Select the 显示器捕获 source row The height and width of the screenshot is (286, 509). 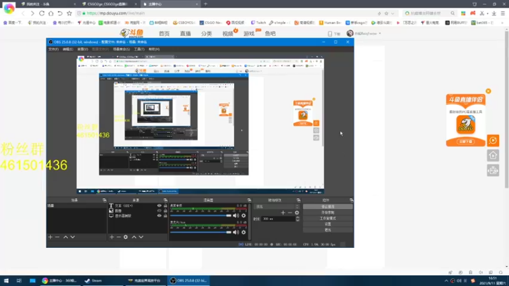[x=137, y=215]
